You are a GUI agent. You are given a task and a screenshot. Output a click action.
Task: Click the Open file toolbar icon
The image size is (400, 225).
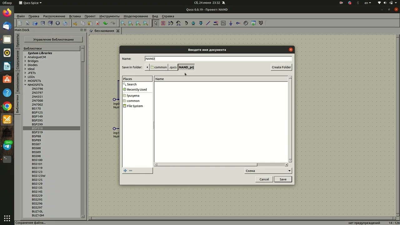click(35, 23)
